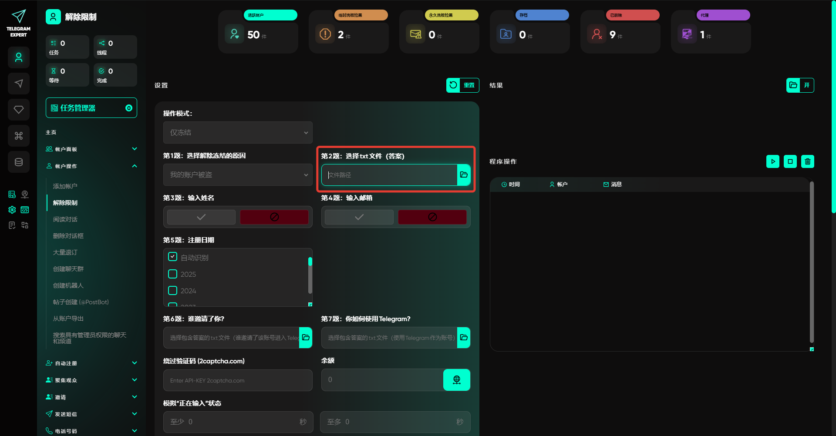Click the Telegram Expert paper plane logo
836x436 pixels.
coord(18,17)
